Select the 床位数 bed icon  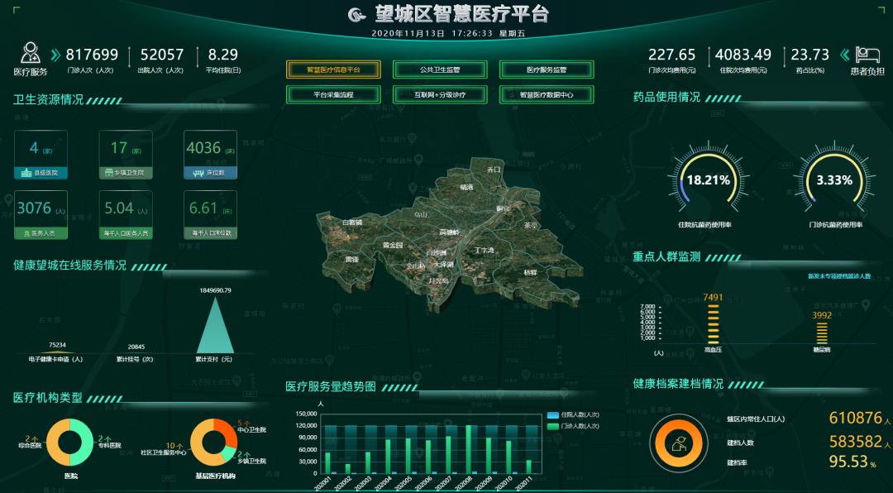coord(197,172)
